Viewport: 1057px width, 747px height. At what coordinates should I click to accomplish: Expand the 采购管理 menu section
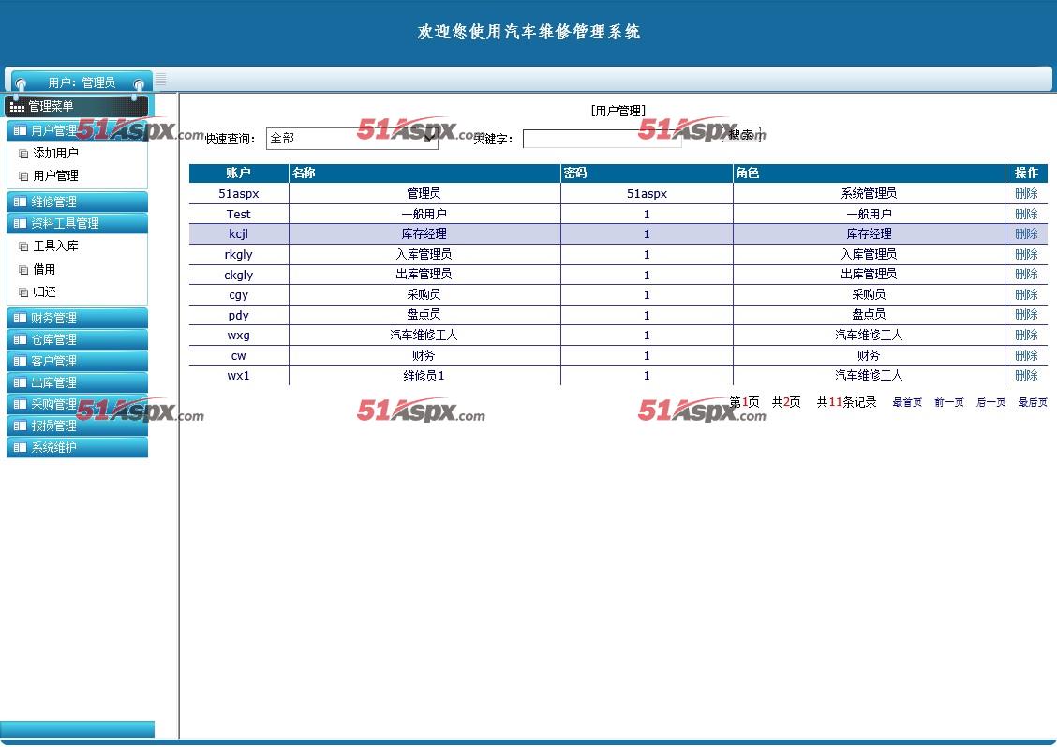(x=77, y=404)
